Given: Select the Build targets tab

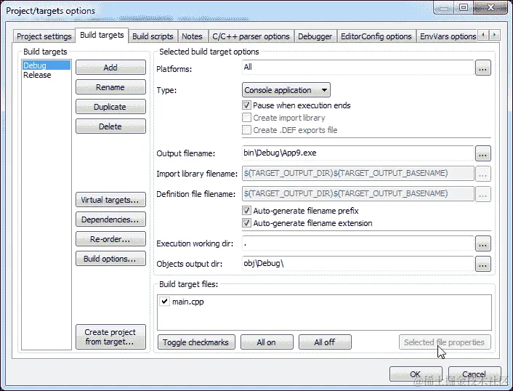Looking at the screenshot, I should tap(102, 35).
